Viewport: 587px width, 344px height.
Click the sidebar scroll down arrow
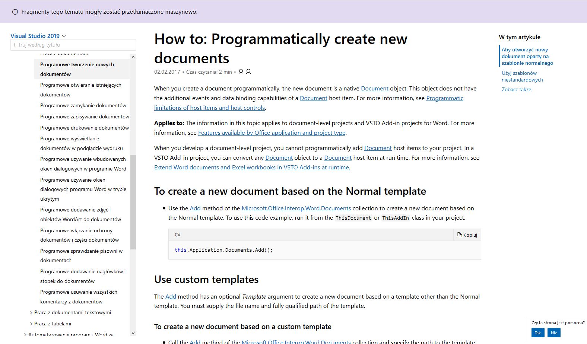(x=133, y=333)
